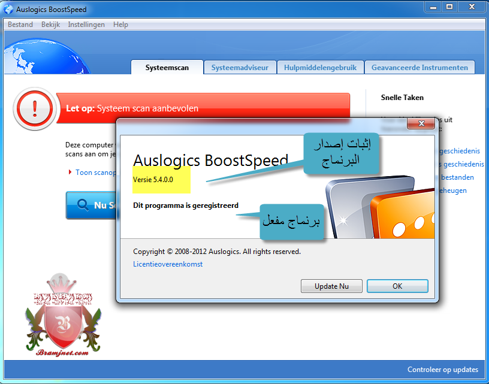Switch to the Systeemadviseur tab
Image resolution: width=489 pixels, height=384 pixels.
[x=240, y=67]
